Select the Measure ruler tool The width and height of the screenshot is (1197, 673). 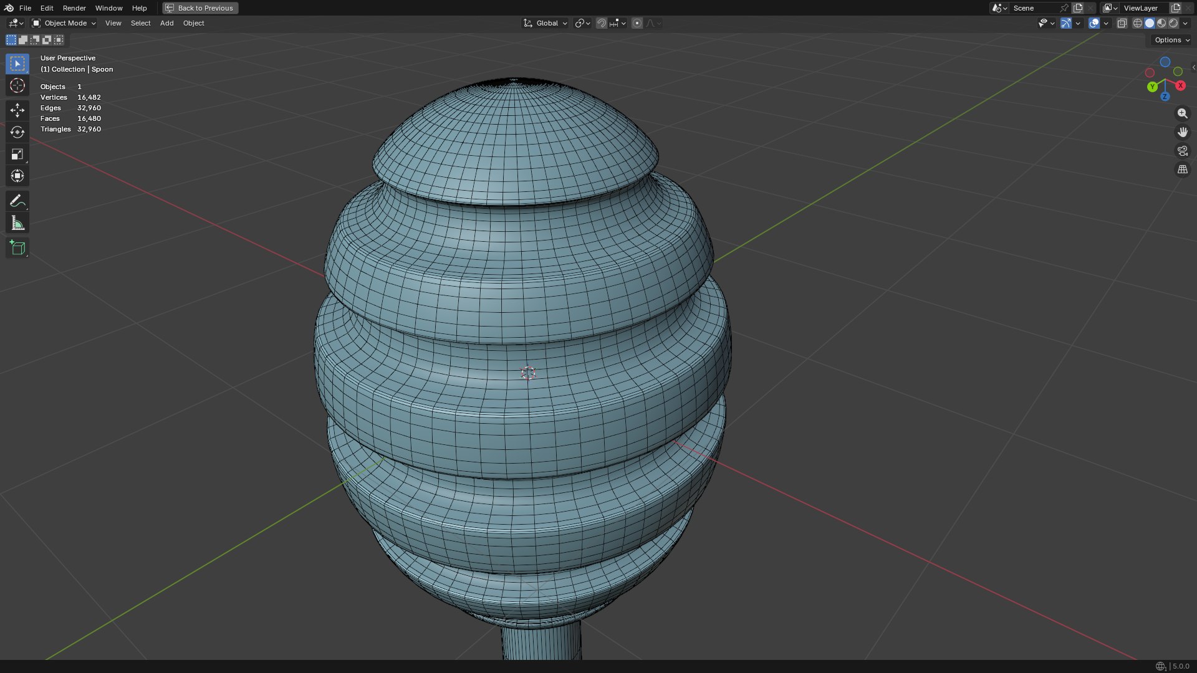point(17,223)
